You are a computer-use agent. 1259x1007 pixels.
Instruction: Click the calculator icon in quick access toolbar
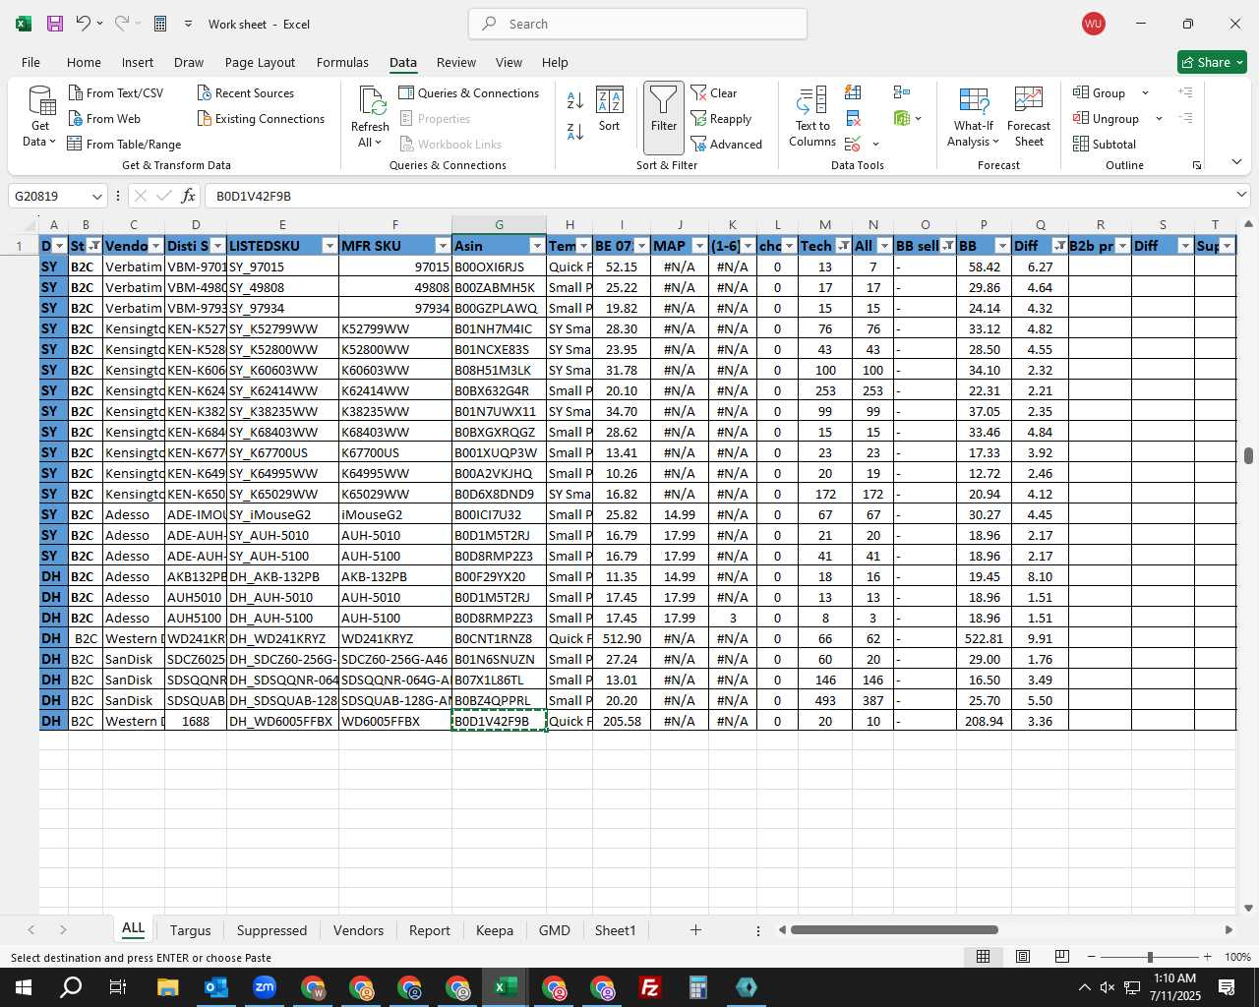point(160,24)
